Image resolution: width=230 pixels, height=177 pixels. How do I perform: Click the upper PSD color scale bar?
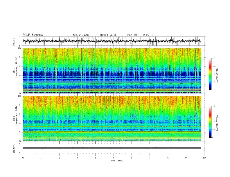pos(210,74)
